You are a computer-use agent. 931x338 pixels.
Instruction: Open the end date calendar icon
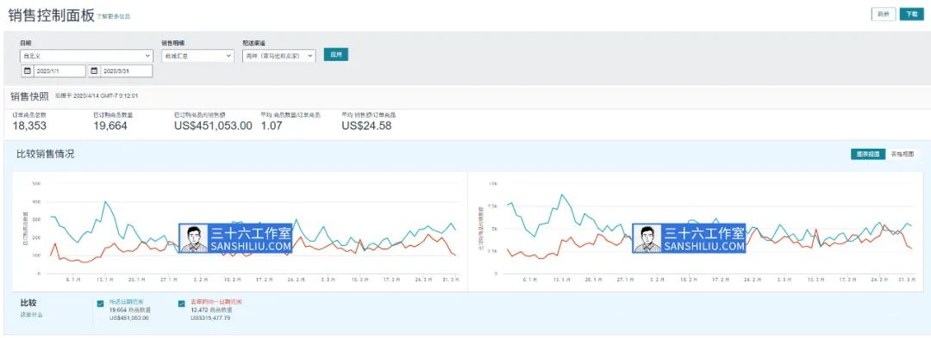[95, 71]
